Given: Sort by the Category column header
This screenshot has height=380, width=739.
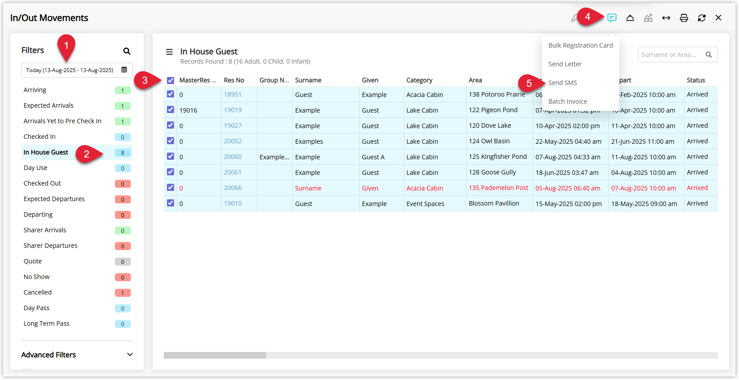Looking at the screenshot, I should [419, 80].
